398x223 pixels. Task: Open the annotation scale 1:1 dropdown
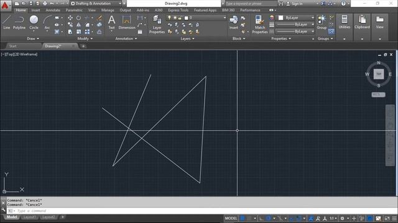(333, 218)
